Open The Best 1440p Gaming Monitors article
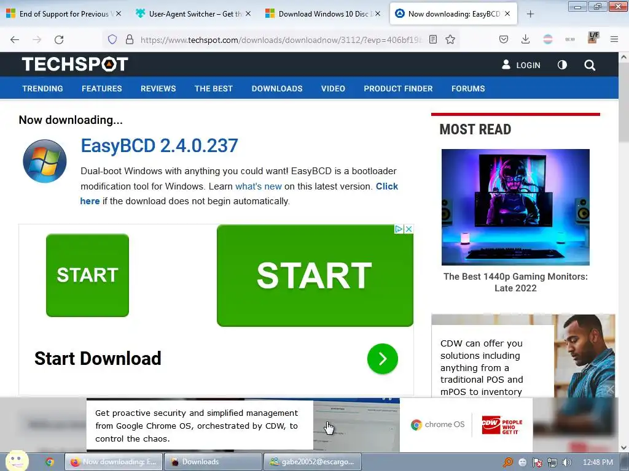Image resolution: width=629 pixels, height=471 pixels. point(515,282)
